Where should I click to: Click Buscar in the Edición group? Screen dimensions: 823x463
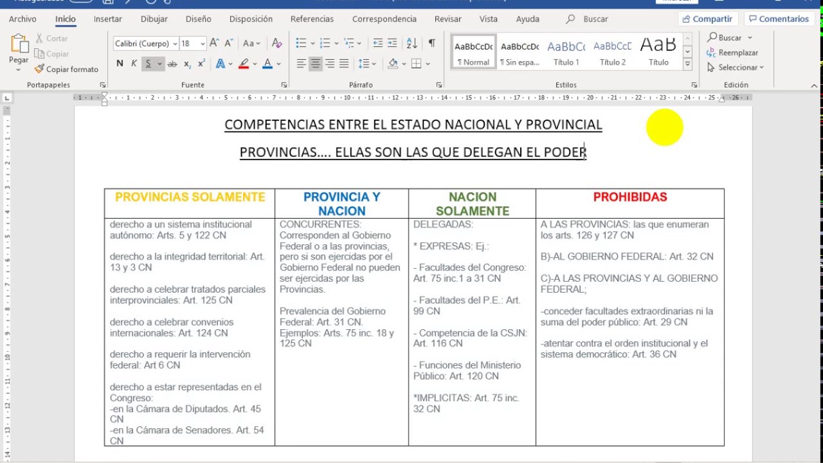[729, 38]
